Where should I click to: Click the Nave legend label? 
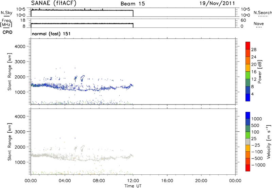tap(259, 23)
